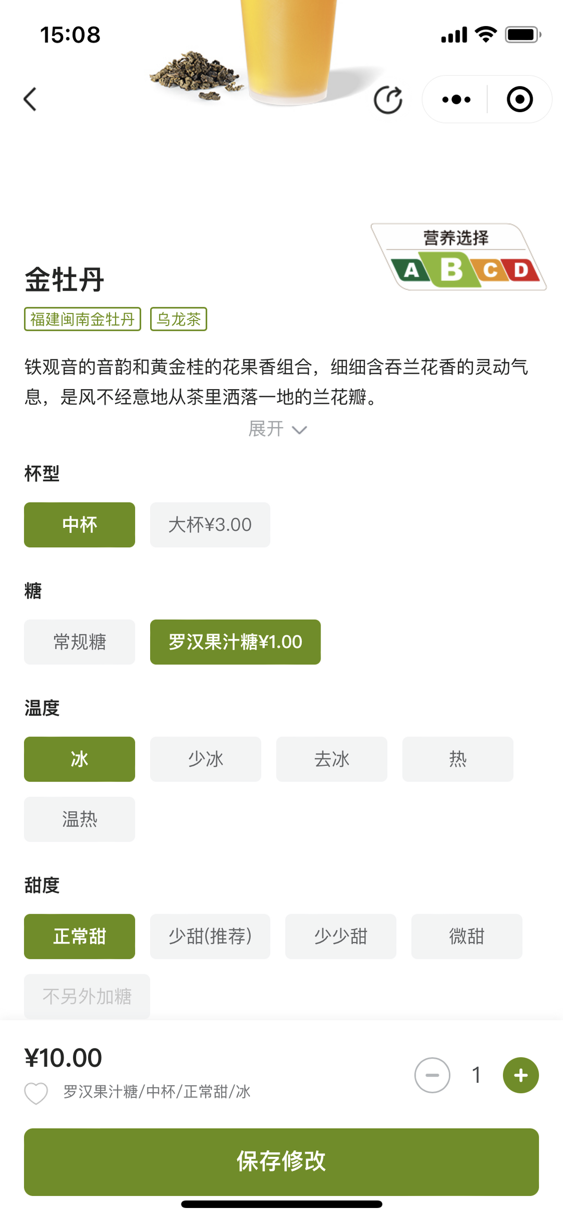Tap the 乌龙茶 tag
Viewport: 563px width, 1220px height.
tap(179, 319)
